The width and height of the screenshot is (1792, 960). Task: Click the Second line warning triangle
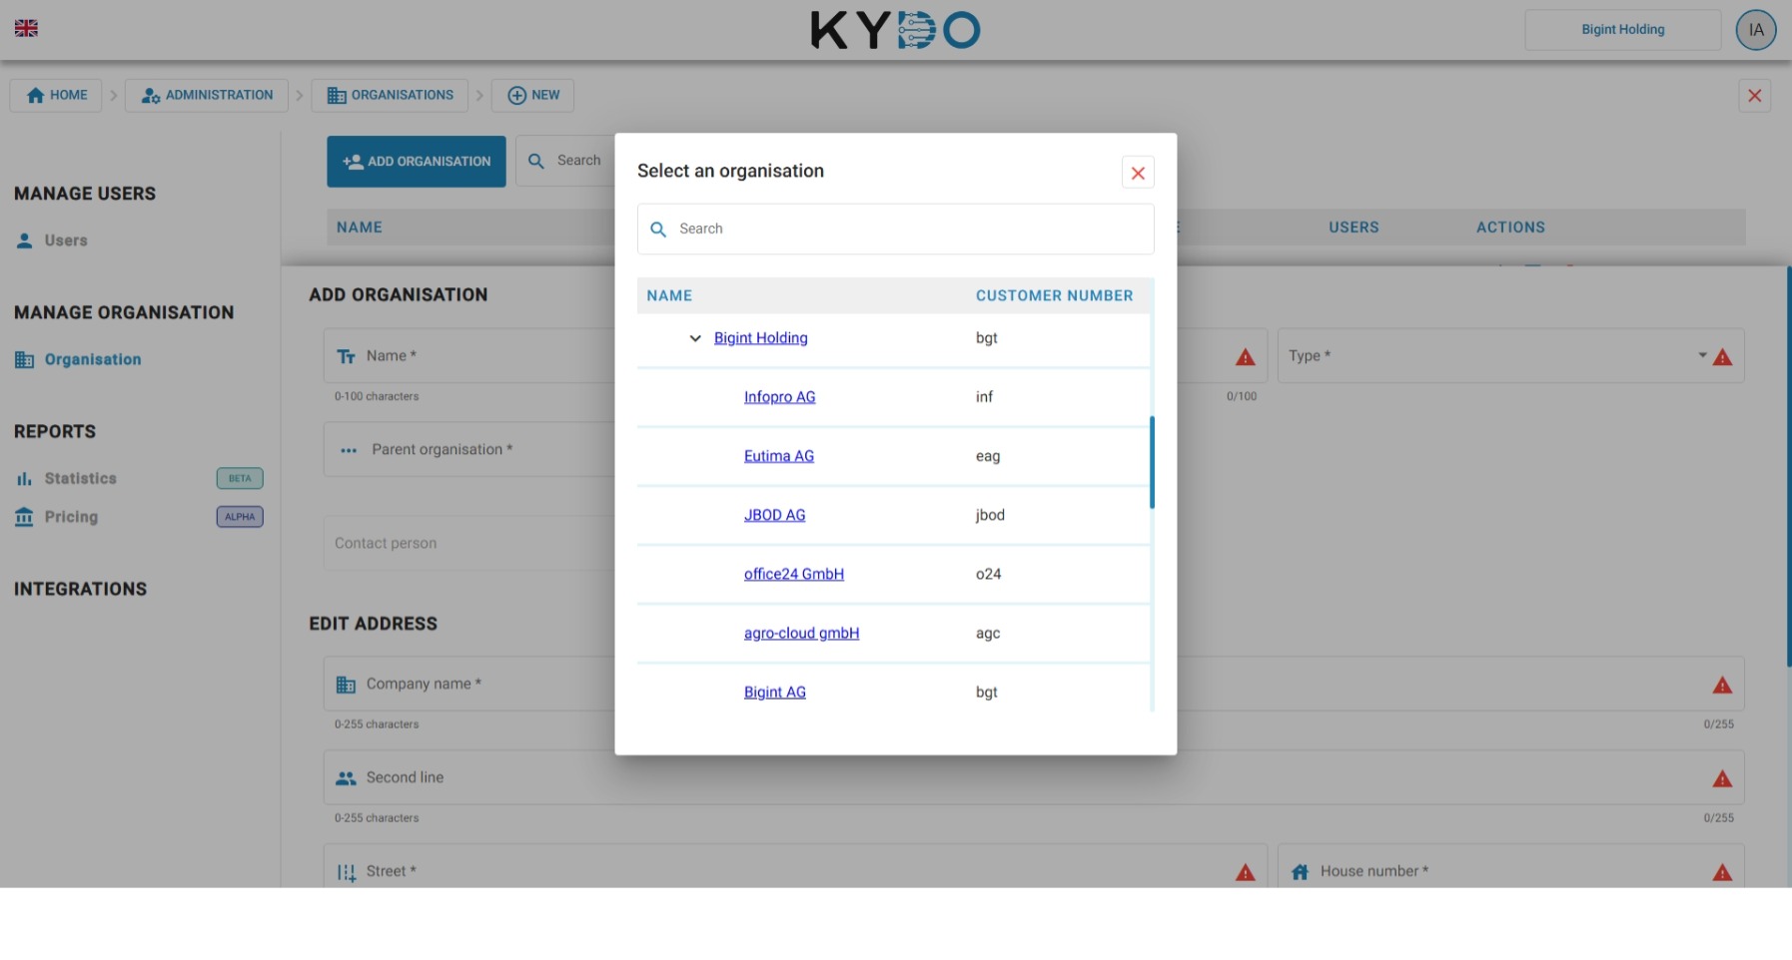[x=1722, y=779]
